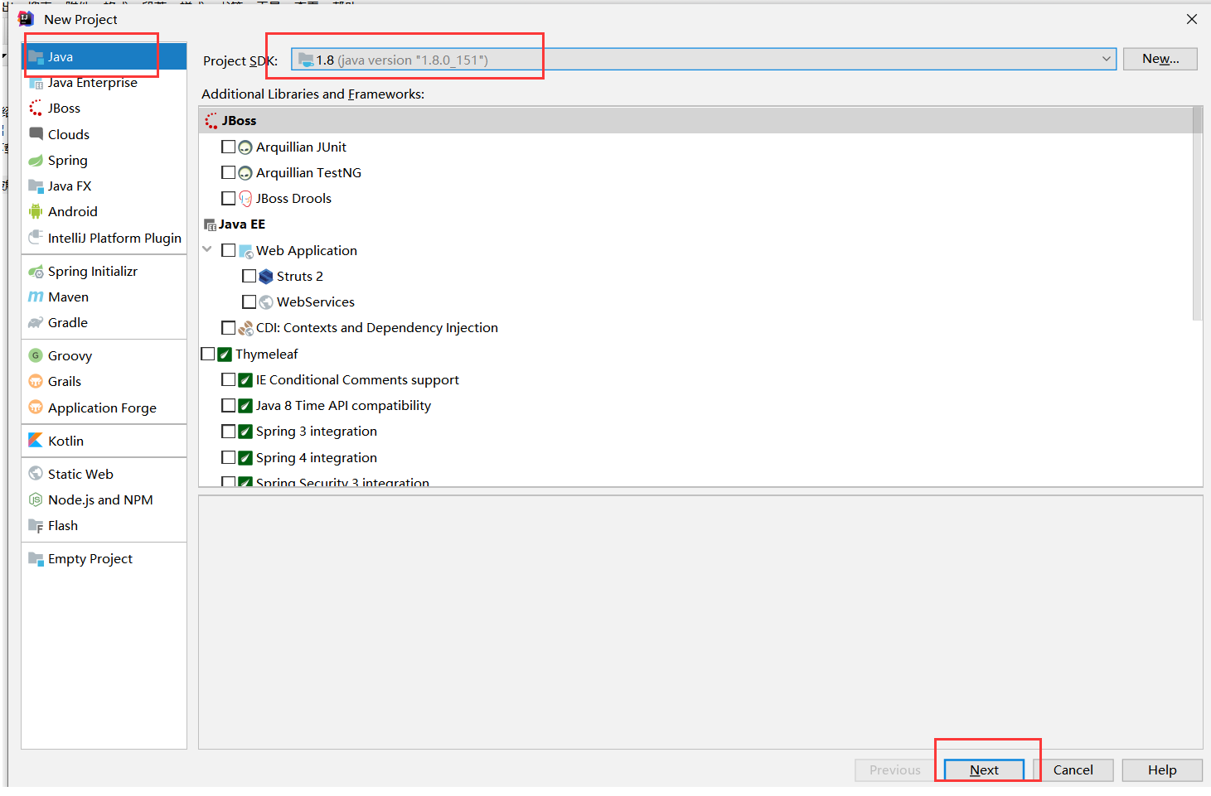Click the CDI framework icon

coord(245,328)
